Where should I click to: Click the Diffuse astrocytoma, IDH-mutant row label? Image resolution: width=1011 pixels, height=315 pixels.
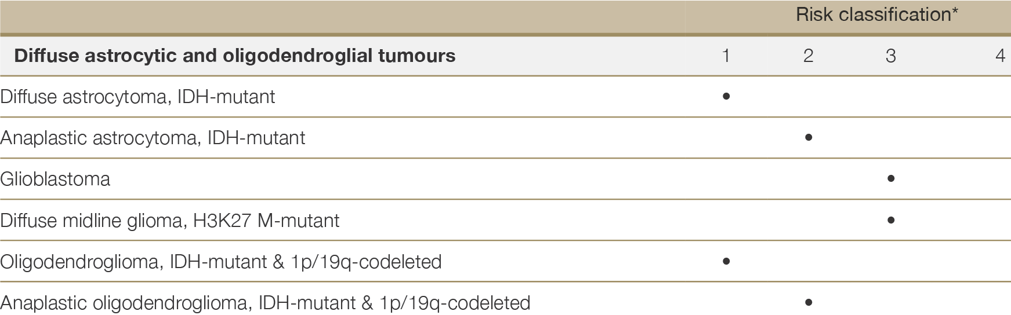pyautogui.click(x=137, y=97)
